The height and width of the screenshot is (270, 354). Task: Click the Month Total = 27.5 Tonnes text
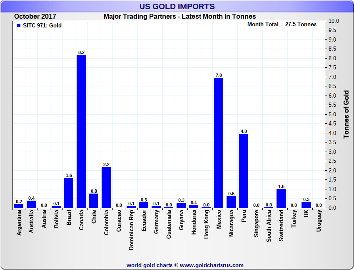pos(282,25)
